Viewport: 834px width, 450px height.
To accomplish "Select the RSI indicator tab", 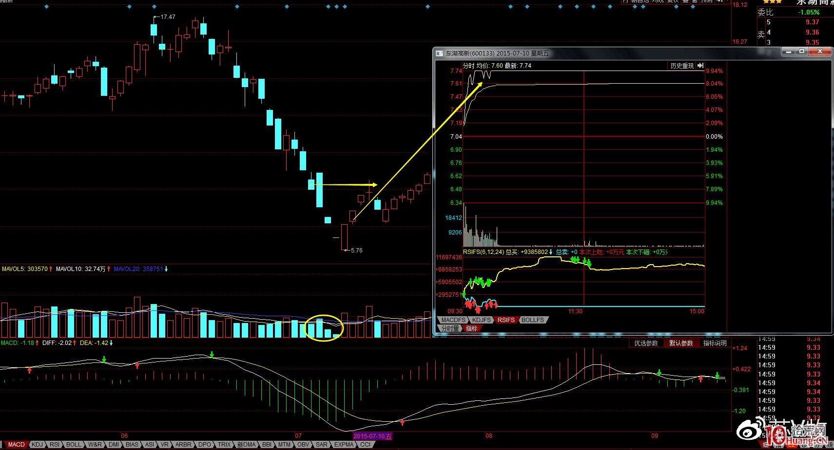I will (x=55, y=445).
